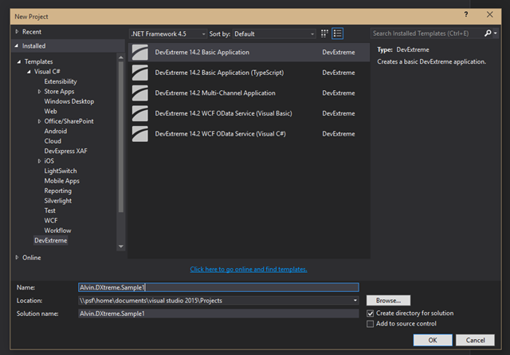Expand the Recent section
The width and height of the screenshot is (510, 355).
(17, 32)
